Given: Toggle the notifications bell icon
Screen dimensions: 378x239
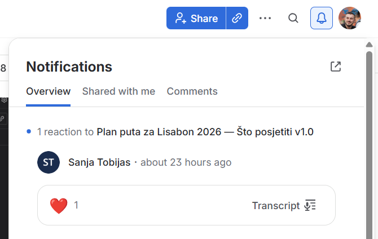Looking at the screenshot, I should click(322, 18).
